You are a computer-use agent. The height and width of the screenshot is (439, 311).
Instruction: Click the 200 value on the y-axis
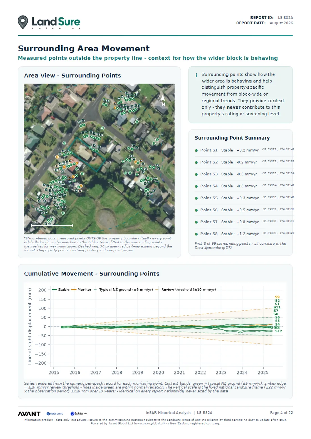tap(42, 290)
